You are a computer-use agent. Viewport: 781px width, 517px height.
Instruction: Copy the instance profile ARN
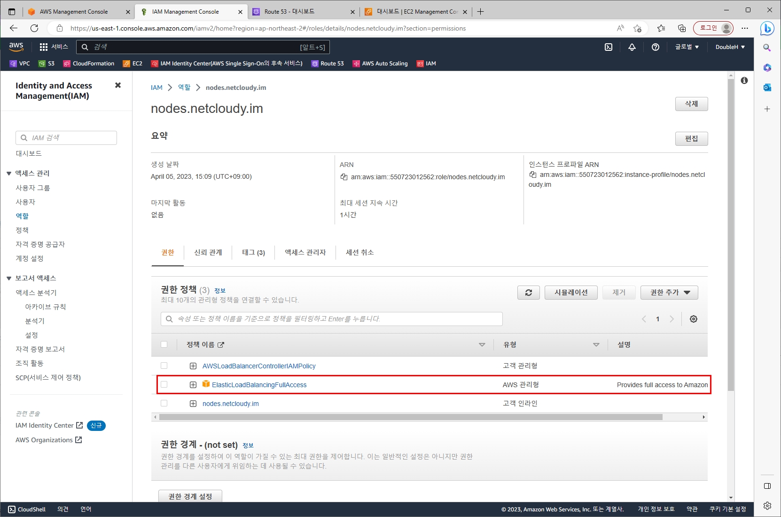pyautogui.click(x=533, y=175)
